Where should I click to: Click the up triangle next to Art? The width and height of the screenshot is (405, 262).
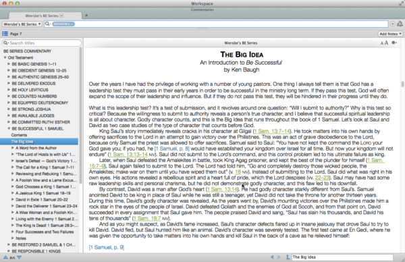coord(5,257)
